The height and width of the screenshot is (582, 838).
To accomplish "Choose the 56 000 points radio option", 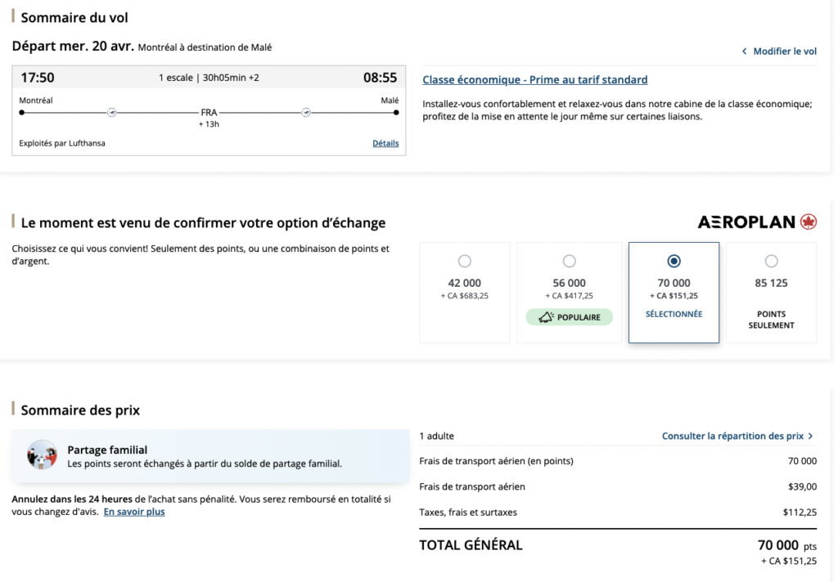I will [570, 262].
